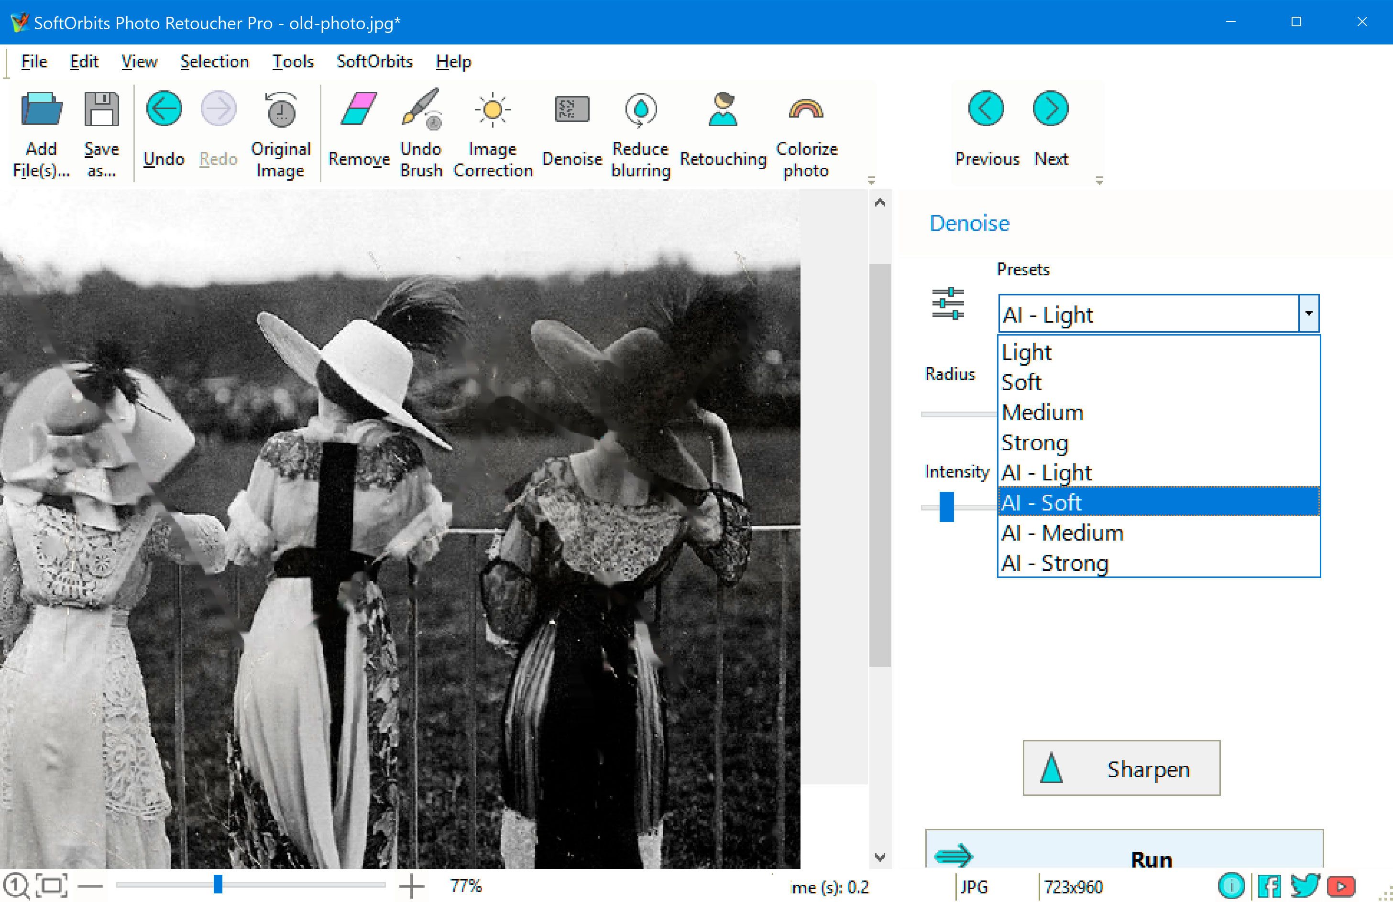The height and width of the screenshot is (902, 1393).
Task: Click the Presets dropdown arrow
Action: point(1309,314)
